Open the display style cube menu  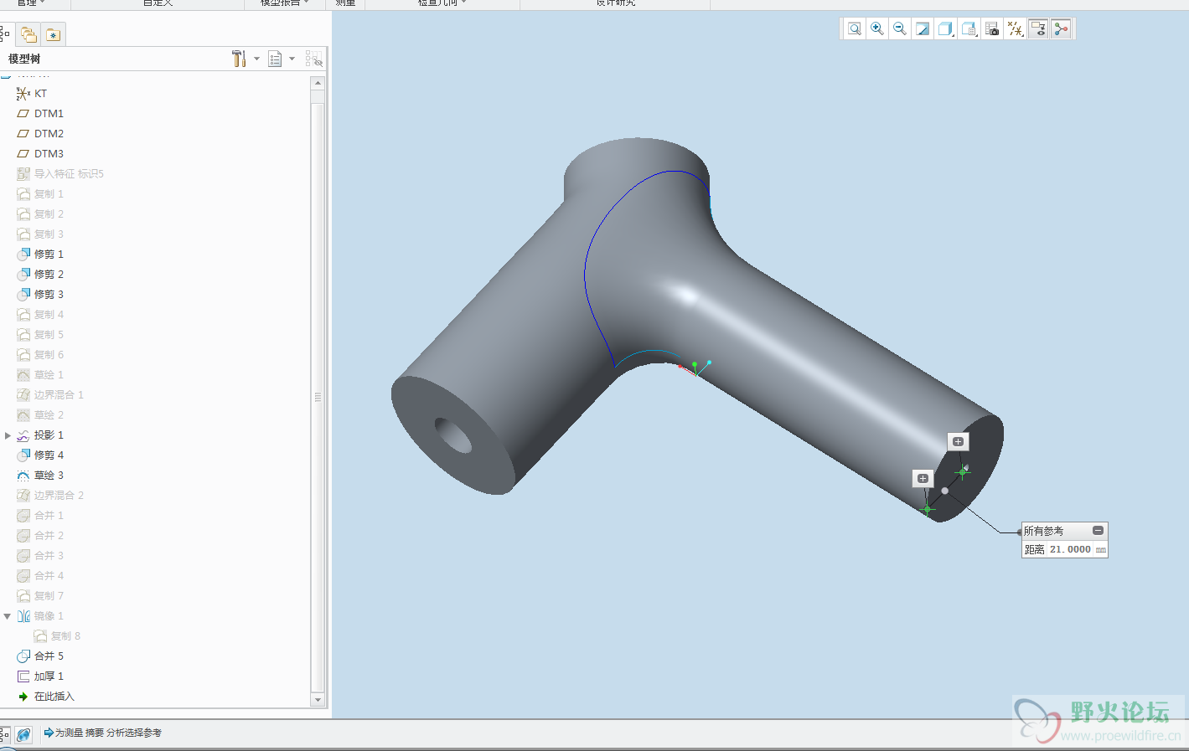[x=946, y=29]
